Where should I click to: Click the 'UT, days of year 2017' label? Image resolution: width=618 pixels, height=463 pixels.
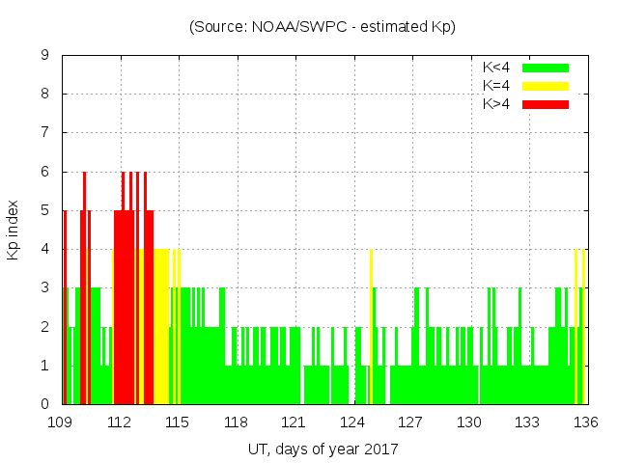pos(323,449)
